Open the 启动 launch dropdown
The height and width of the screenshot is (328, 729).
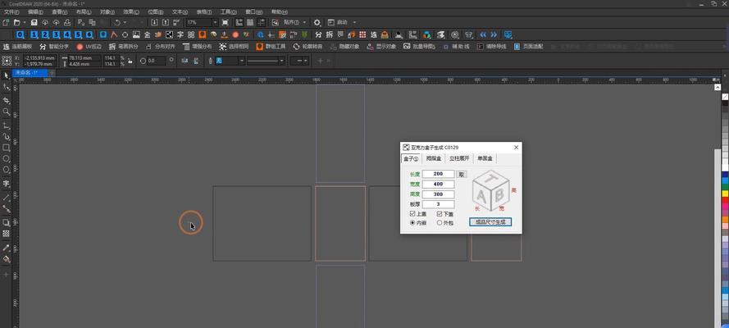tap(354, 22)
